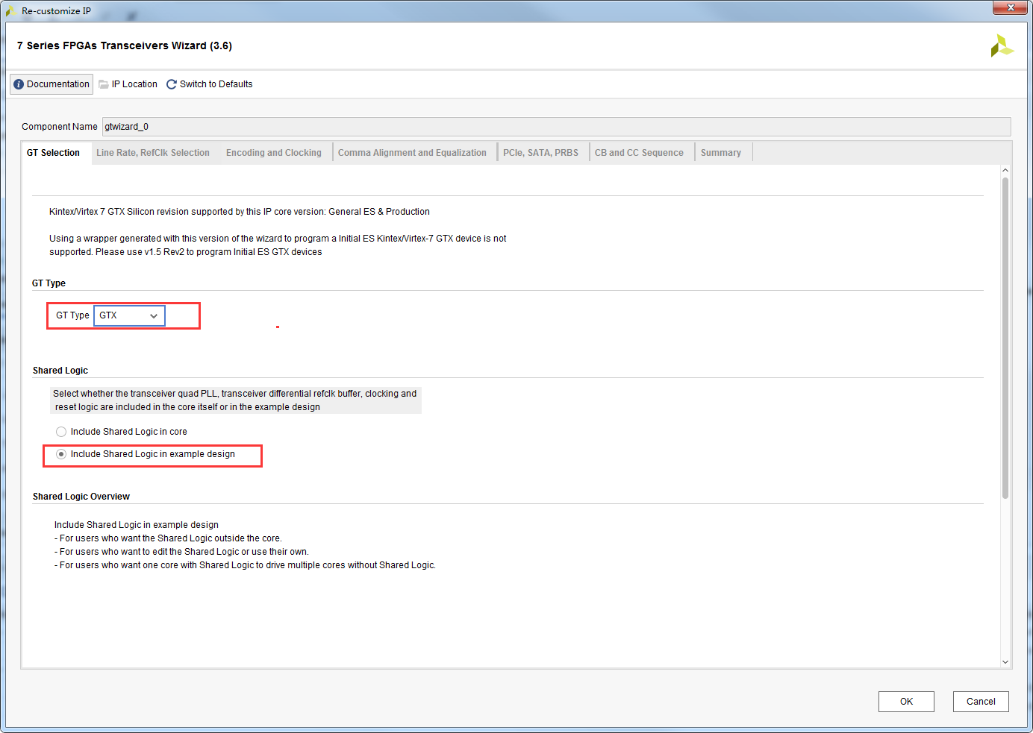
Task: Open Comma Alignment and Equalization tab
Action: point(412,153)
